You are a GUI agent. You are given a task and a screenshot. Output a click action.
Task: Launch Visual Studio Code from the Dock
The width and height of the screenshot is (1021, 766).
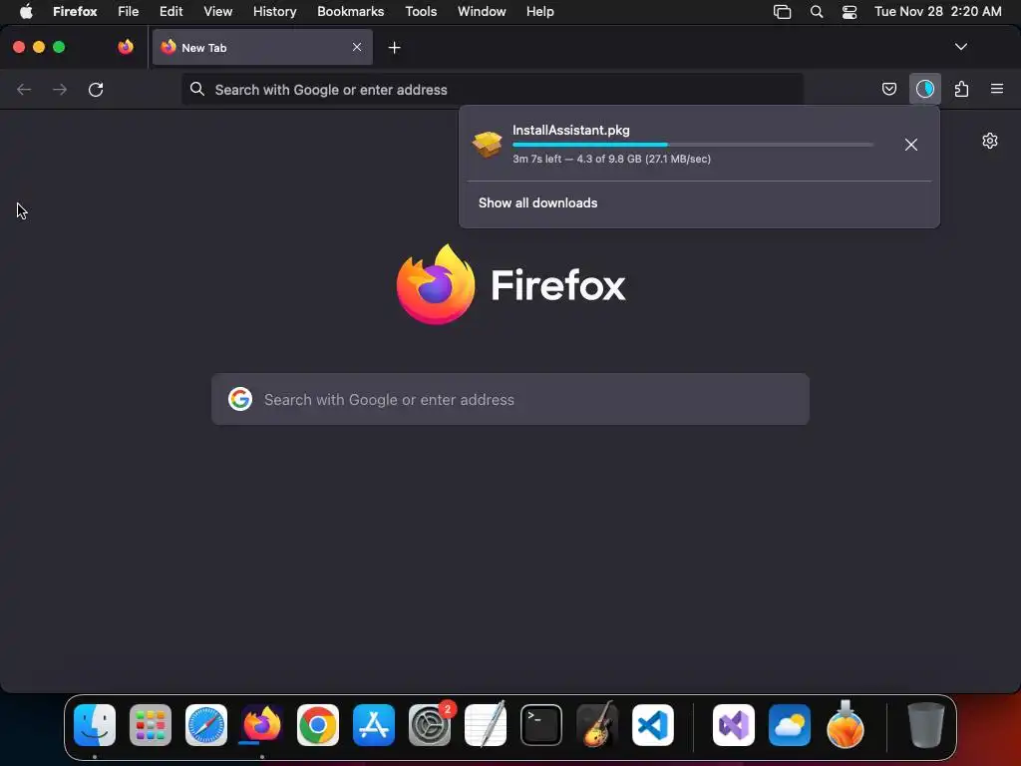(653, 725)
